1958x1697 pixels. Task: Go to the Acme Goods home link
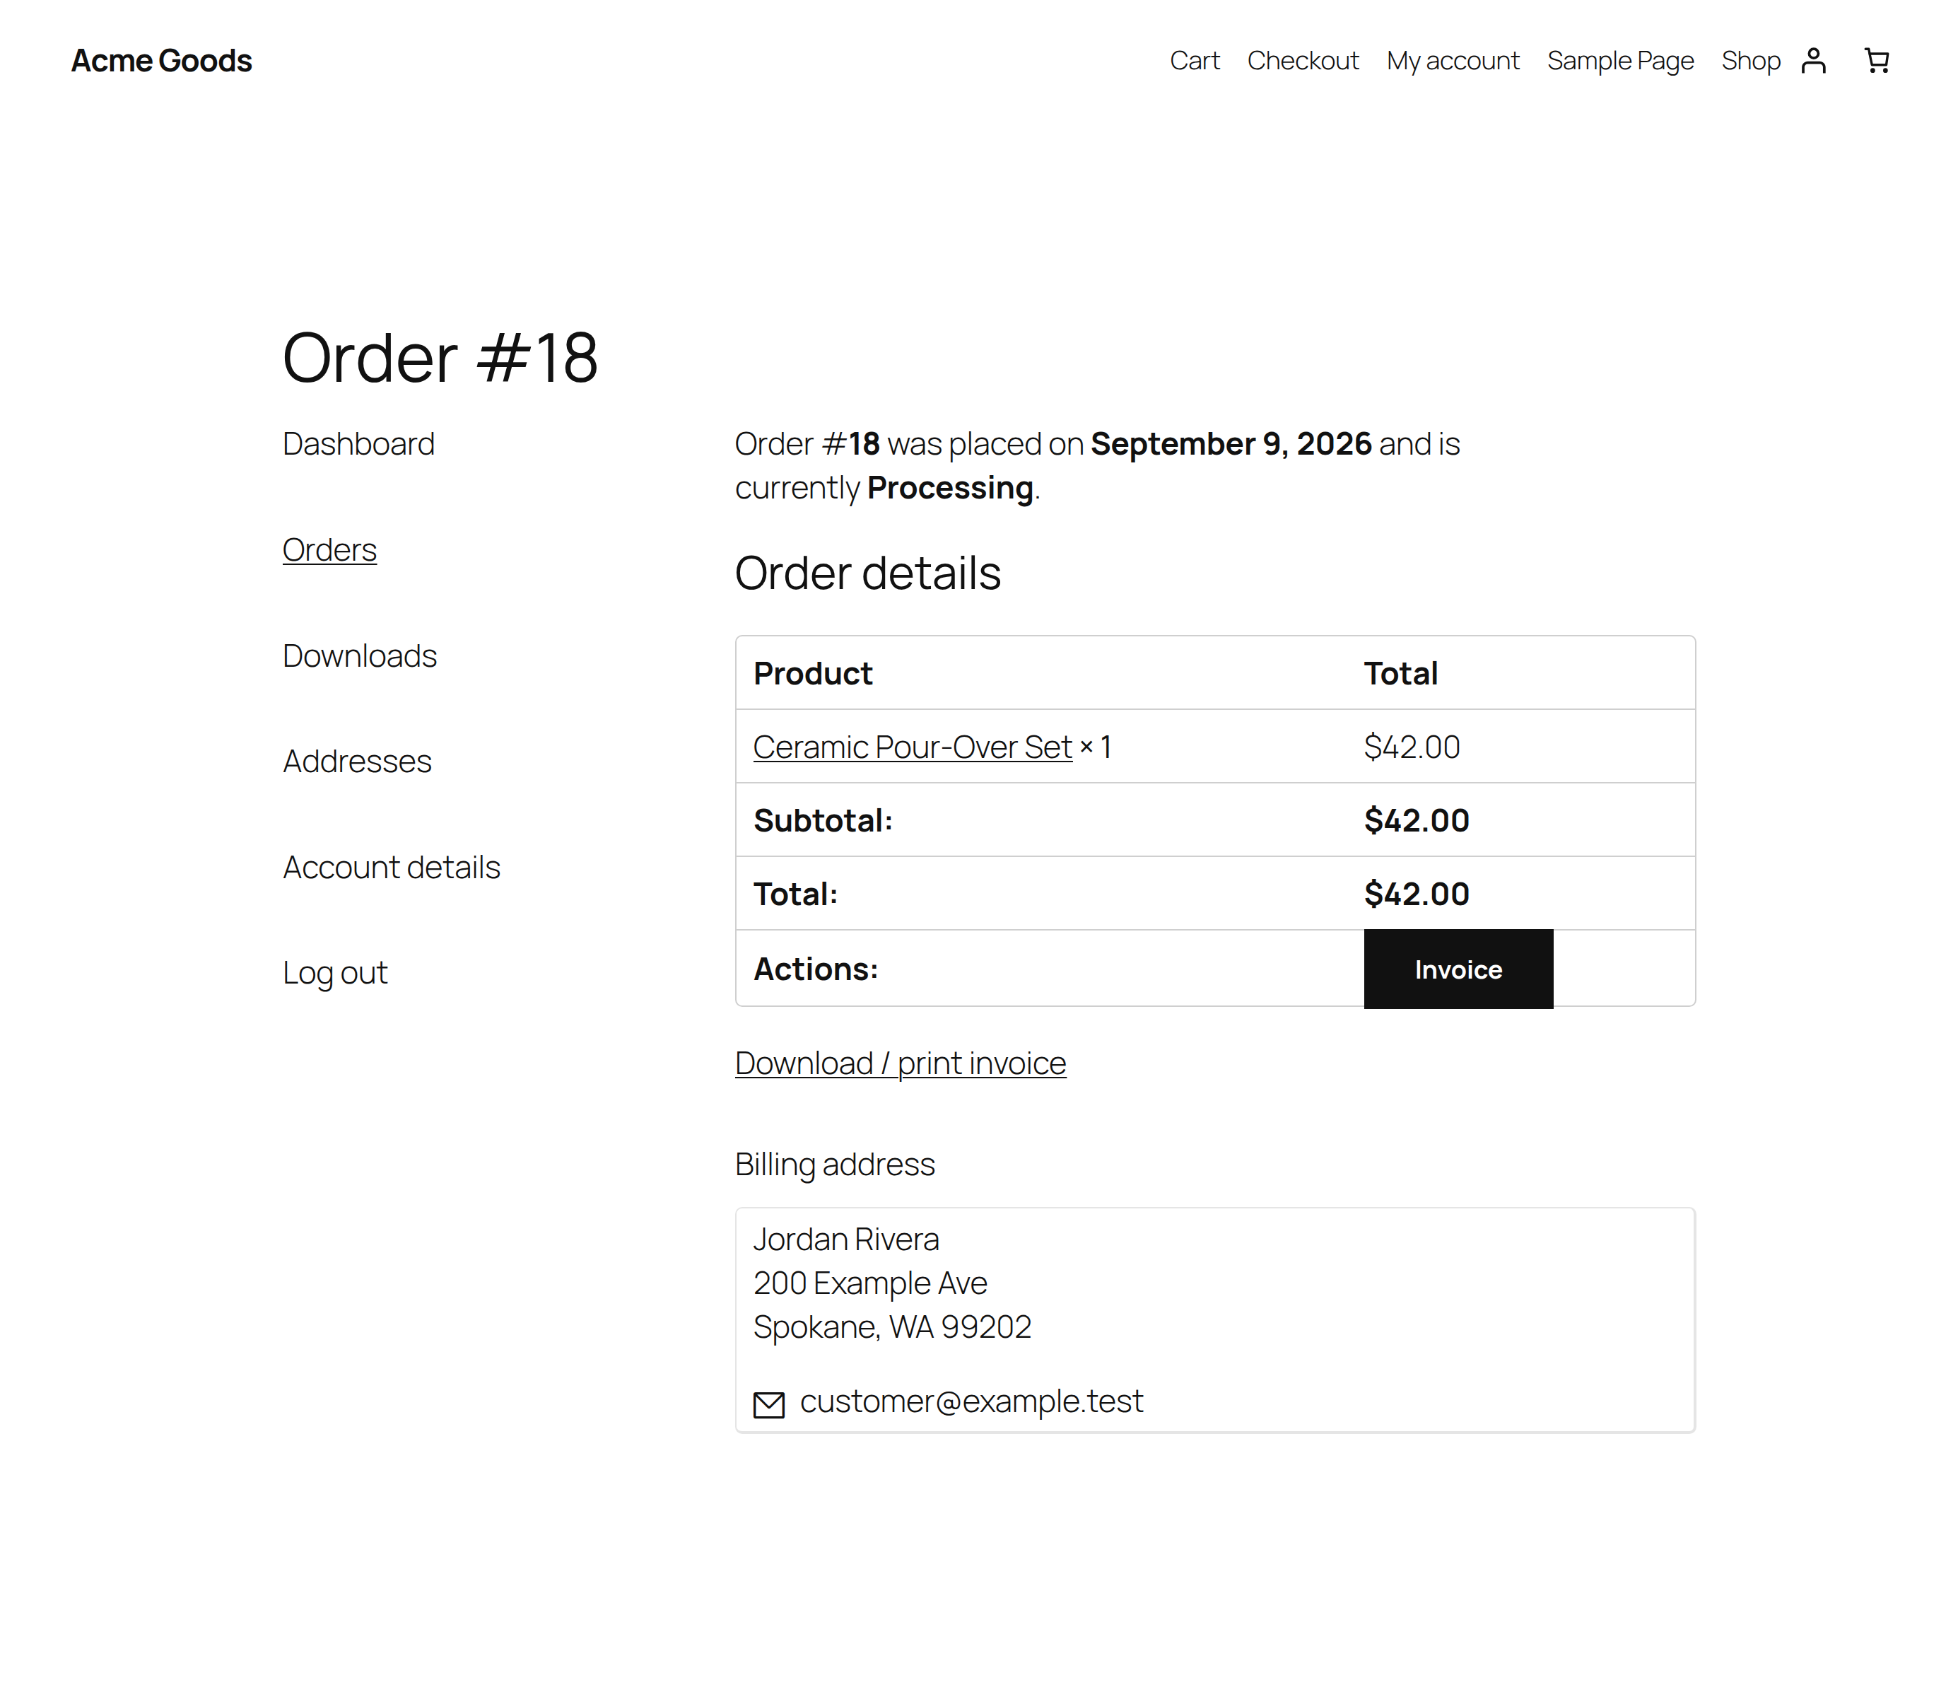click(x=162, y=61)
